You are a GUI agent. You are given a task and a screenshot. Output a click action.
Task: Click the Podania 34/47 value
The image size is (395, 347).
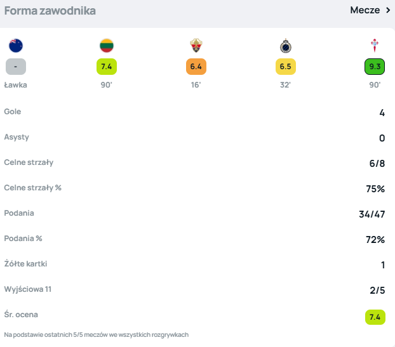coord(372,214)
